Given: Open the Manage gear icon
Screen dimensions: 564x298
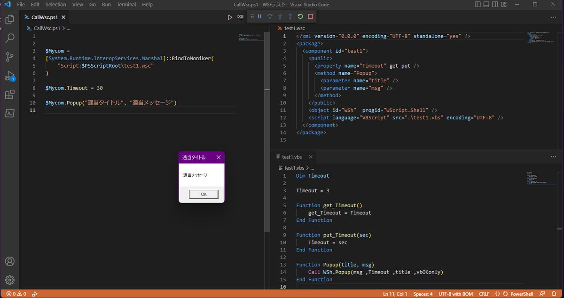Looking at the screenshot, I should pyautogui.click(x=9, y=280).
